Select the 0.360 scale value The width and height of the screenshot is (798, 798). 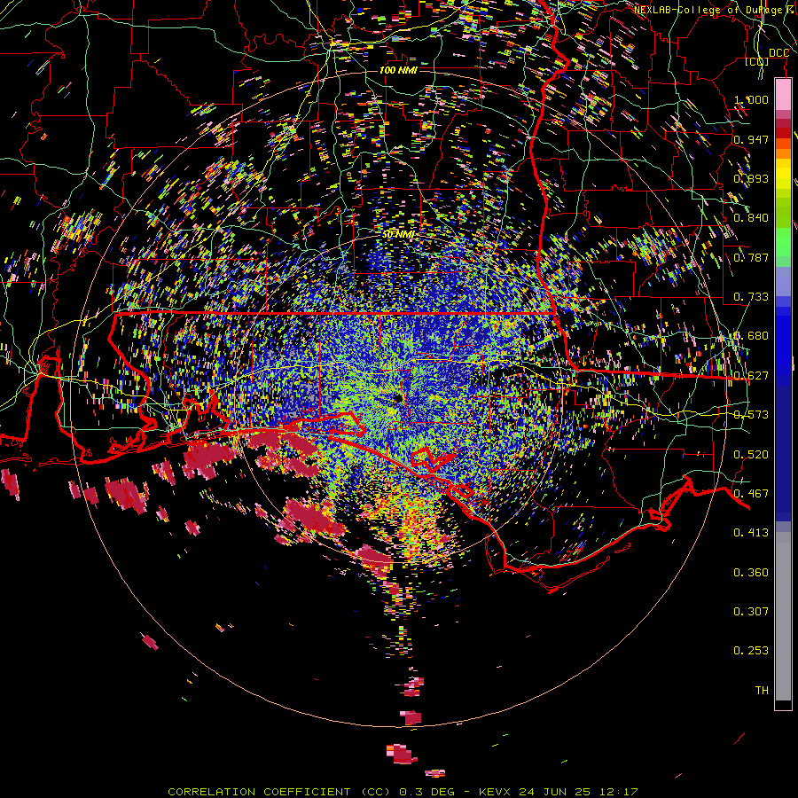click(751, 572)
